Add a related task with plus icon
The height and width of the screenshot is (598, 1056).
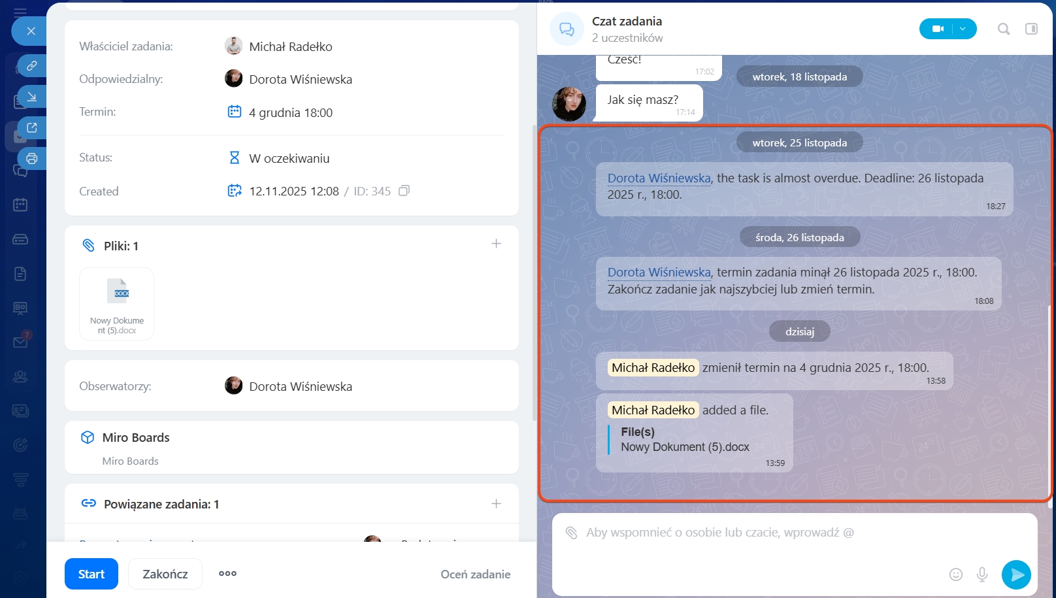[496, 504]
